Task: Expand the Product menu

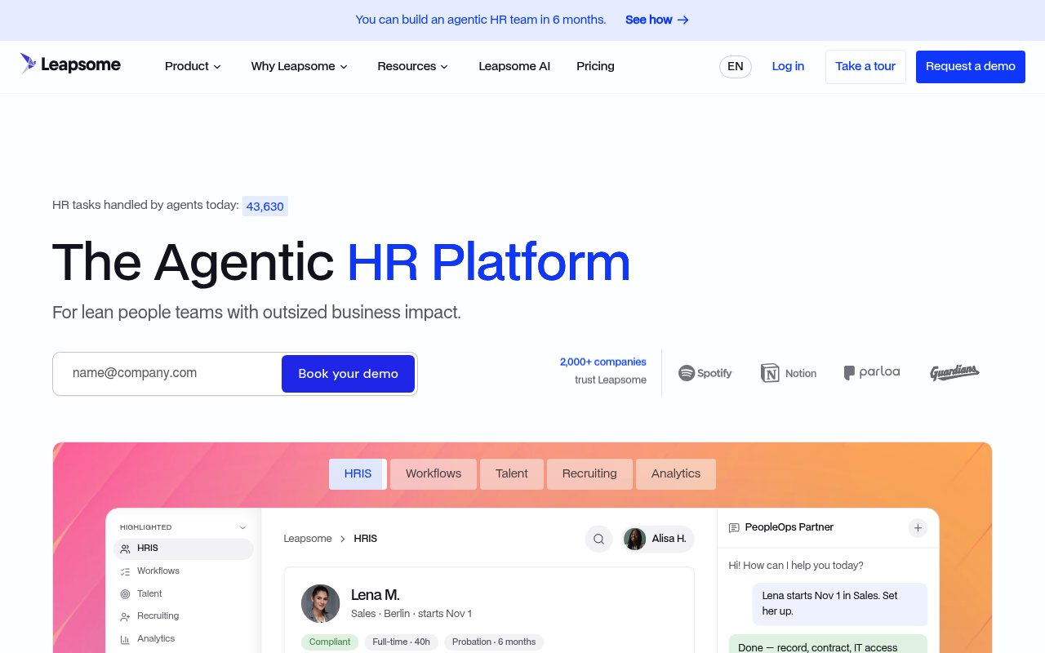Action: [193, 66]
